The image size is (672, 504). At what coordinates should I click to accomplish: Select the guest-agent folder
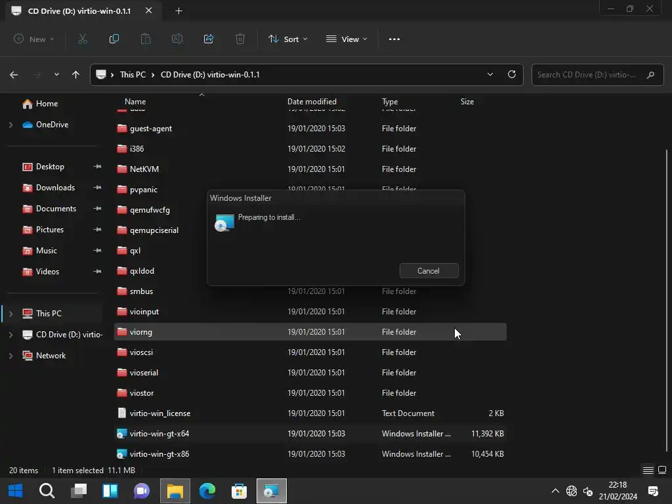310,129
